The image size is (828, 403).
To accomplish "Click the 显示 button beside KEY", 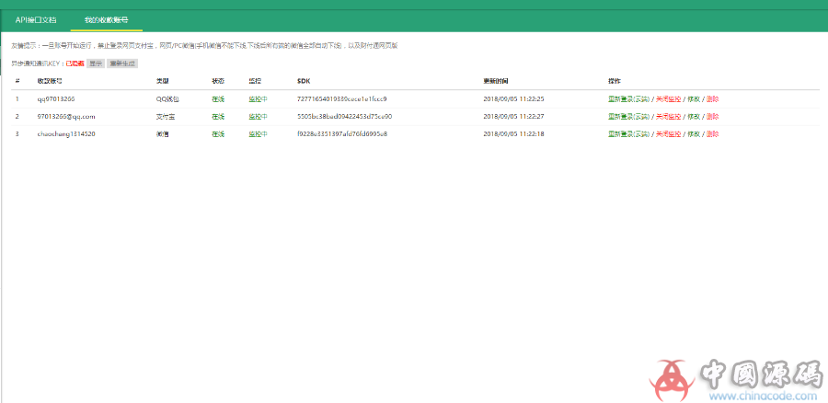I will click(96, 63).
